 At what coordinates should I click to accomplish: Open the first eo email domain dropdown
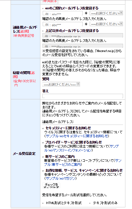click(x=106, y=13)
